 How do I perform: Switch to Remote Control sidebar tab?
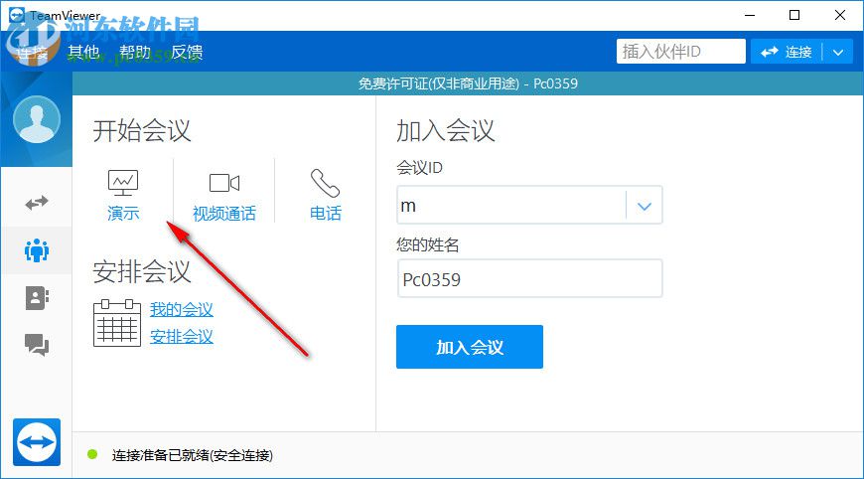point(37,203)
